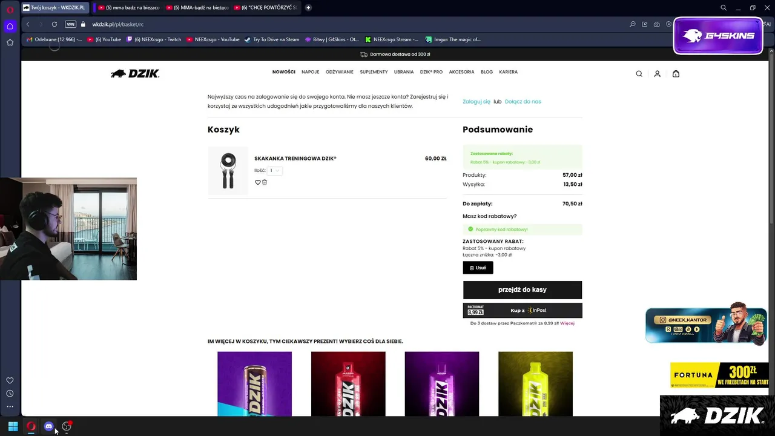
Task: Open the Opera sidebar heart pinboards icon
Action: pyautogui.click(x=10, y=380)
